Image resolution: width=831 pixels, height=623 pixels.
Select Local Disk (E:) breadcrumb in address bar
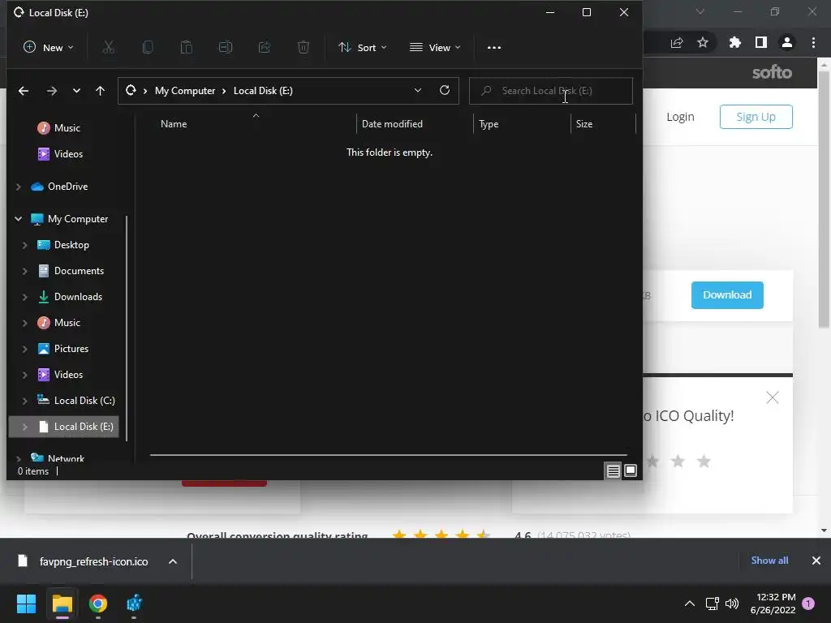coord(263,91)
